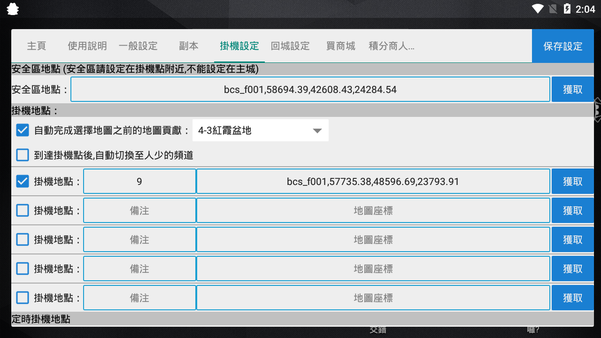Tap the Wi-Fi signal status icon
This screenshot has width=601, height=338.
[x=538, y=9]
